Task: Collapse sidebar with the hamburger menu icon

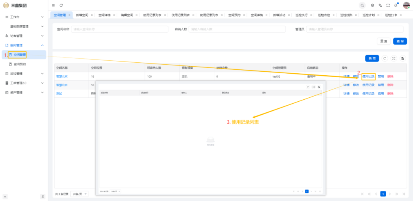Action: click(53, 5)
